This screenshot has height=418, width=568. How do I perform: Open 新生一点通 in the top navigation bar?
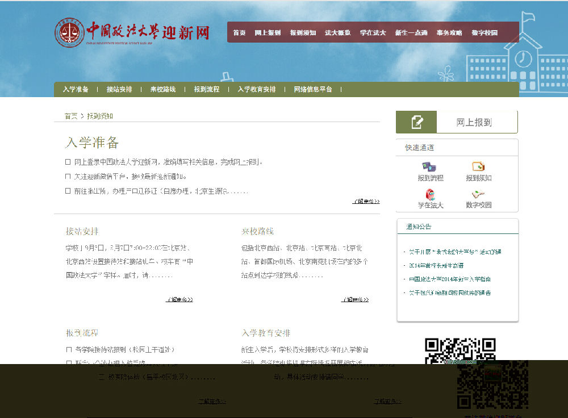(x=411, y=32)
